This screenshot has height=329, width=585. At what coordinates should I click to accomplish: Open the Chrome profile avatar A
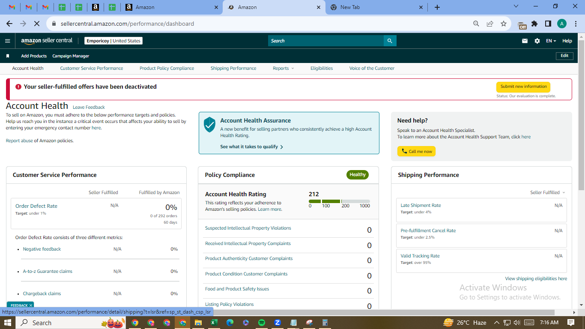point(562,24)
